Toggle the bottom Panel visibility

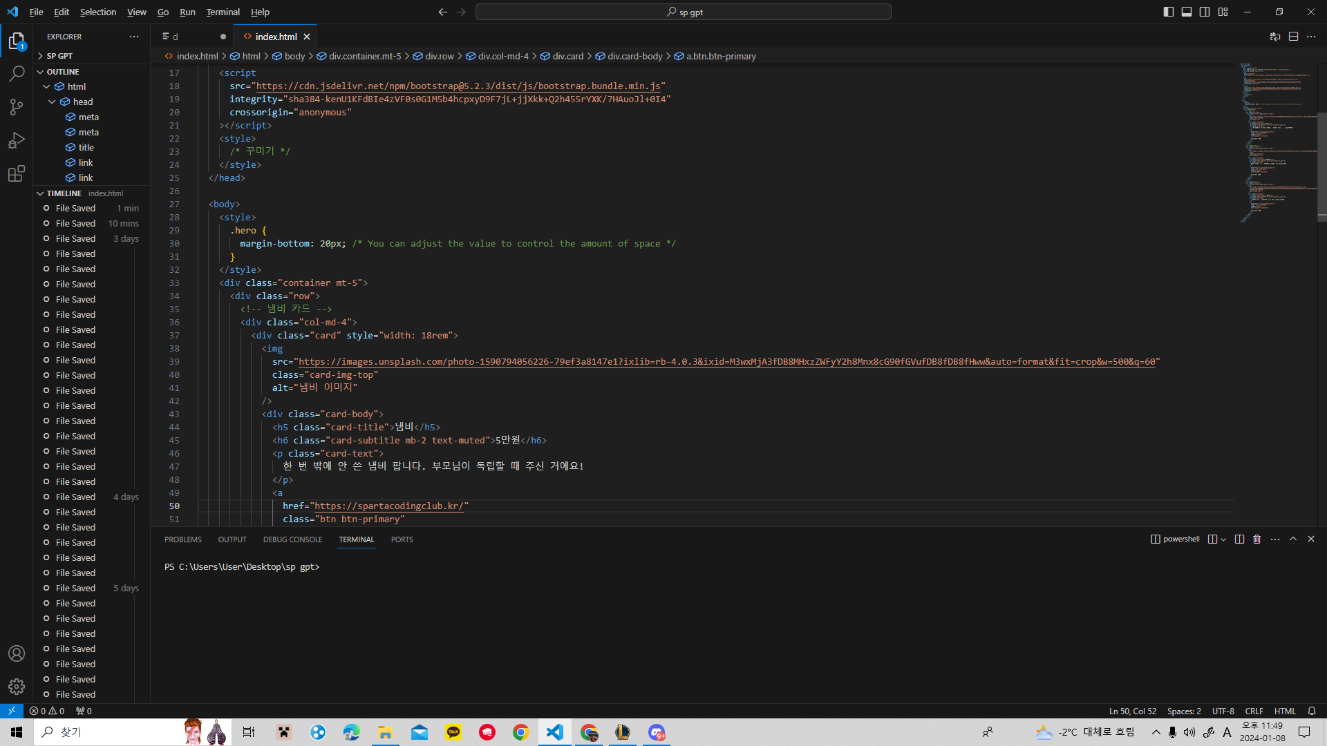1187,12
